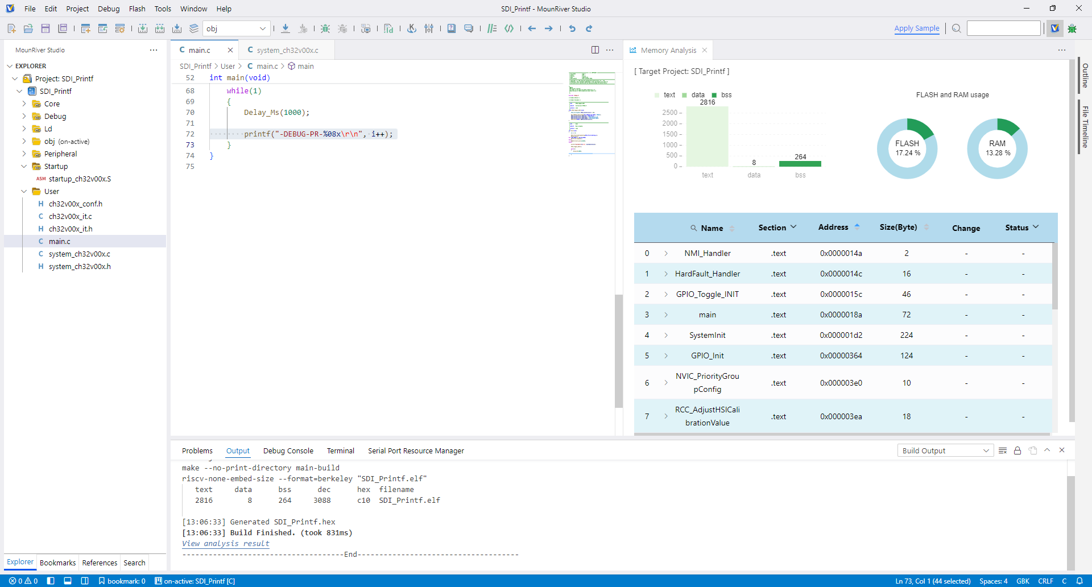Expand the Peripheral folder in explorer
1092x587 pixels.
coord(60,154)
